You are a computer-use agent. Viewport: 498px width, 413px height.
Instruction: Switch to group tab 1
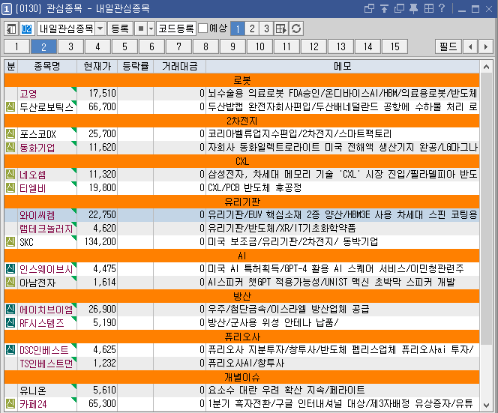[x=16, y=46]
